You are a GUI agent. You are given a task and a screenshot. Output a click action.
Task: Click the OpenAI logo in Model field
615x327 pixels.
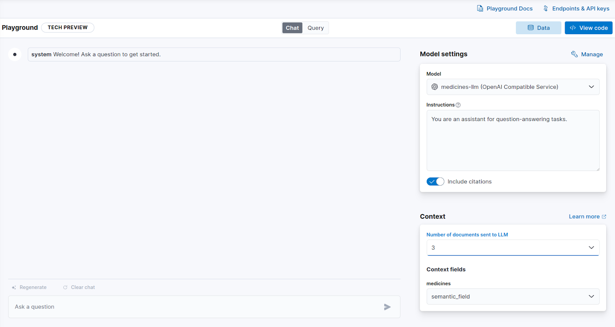click(x=434, y=87)
